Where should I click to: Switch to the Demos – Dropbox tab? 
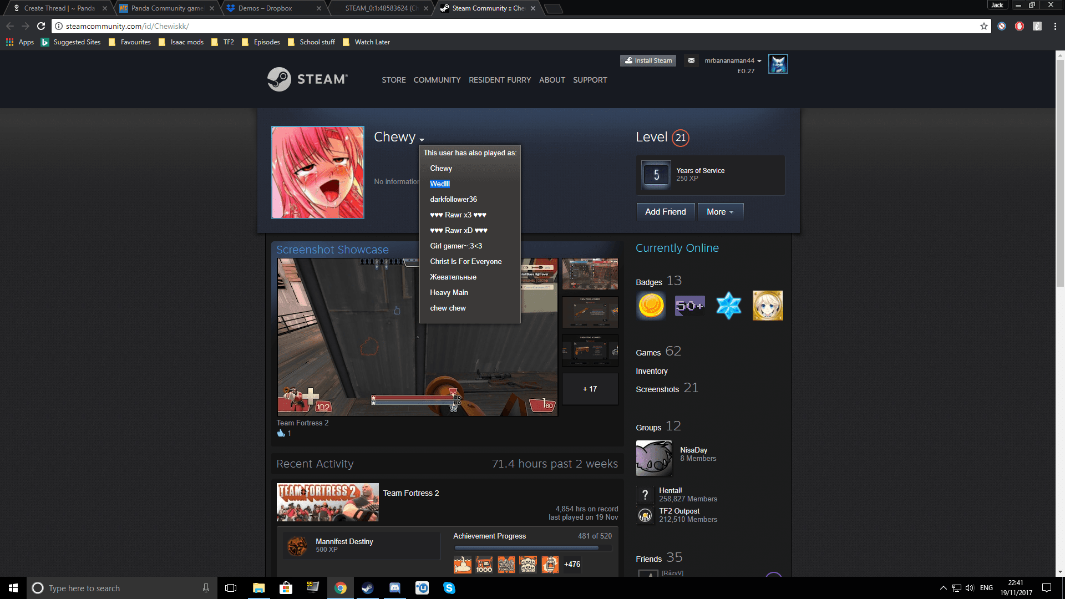pyautogui.click(x=265, y=8)
